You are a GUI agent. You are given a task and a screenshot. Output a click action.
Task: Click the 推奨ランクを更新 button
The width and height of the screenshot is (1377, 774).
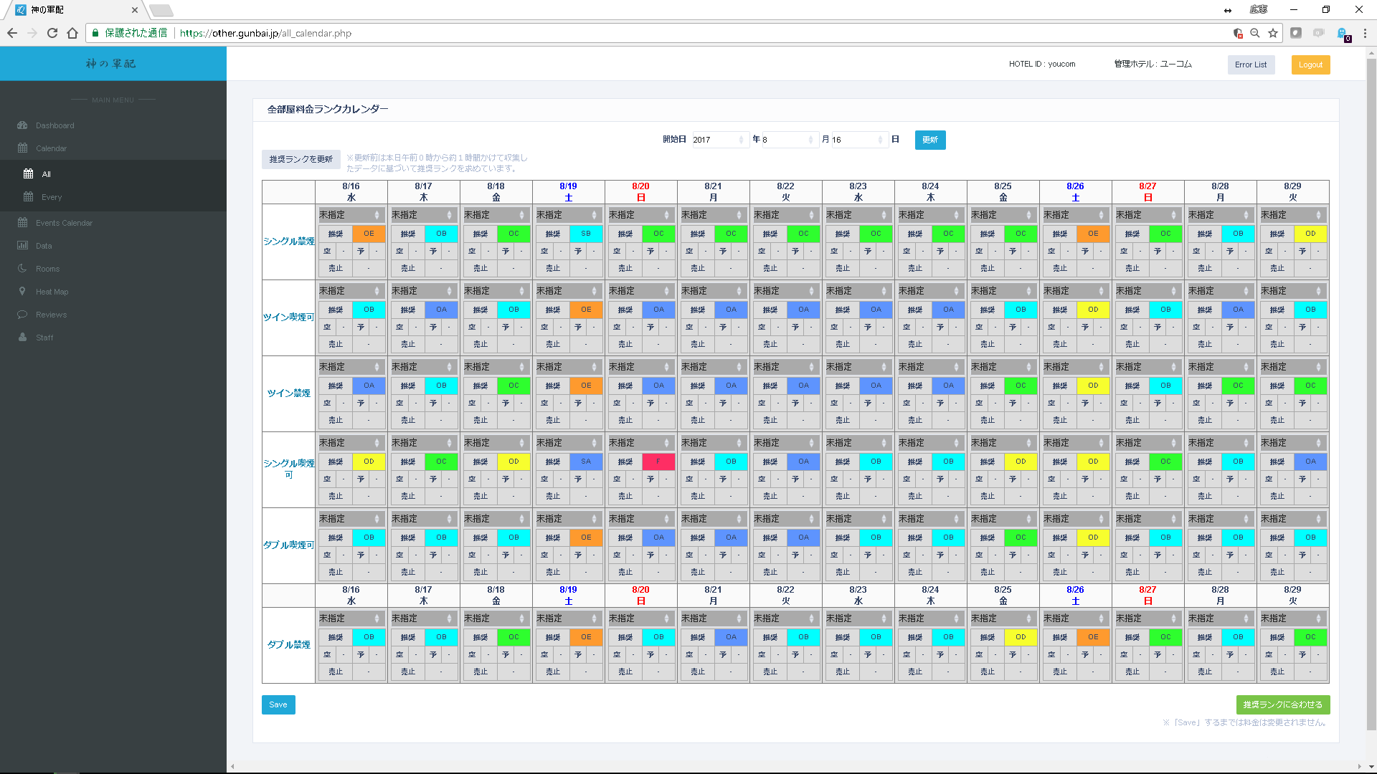pyautogui.click(x=301, y=159)
